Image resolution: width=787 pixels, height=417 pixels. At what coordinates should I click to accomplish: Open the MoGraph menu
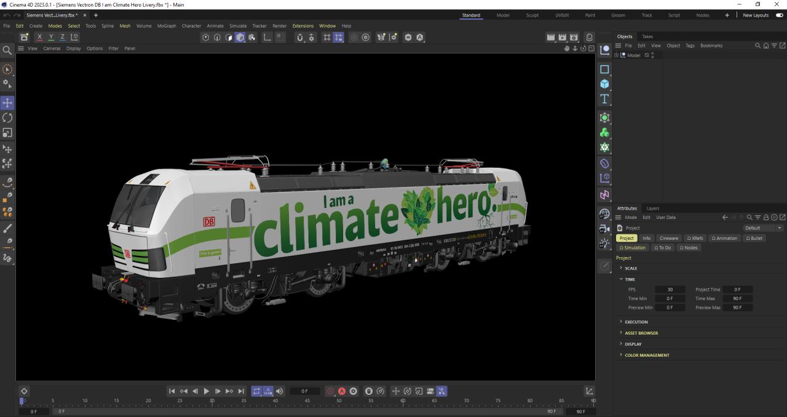coord(166,26)
